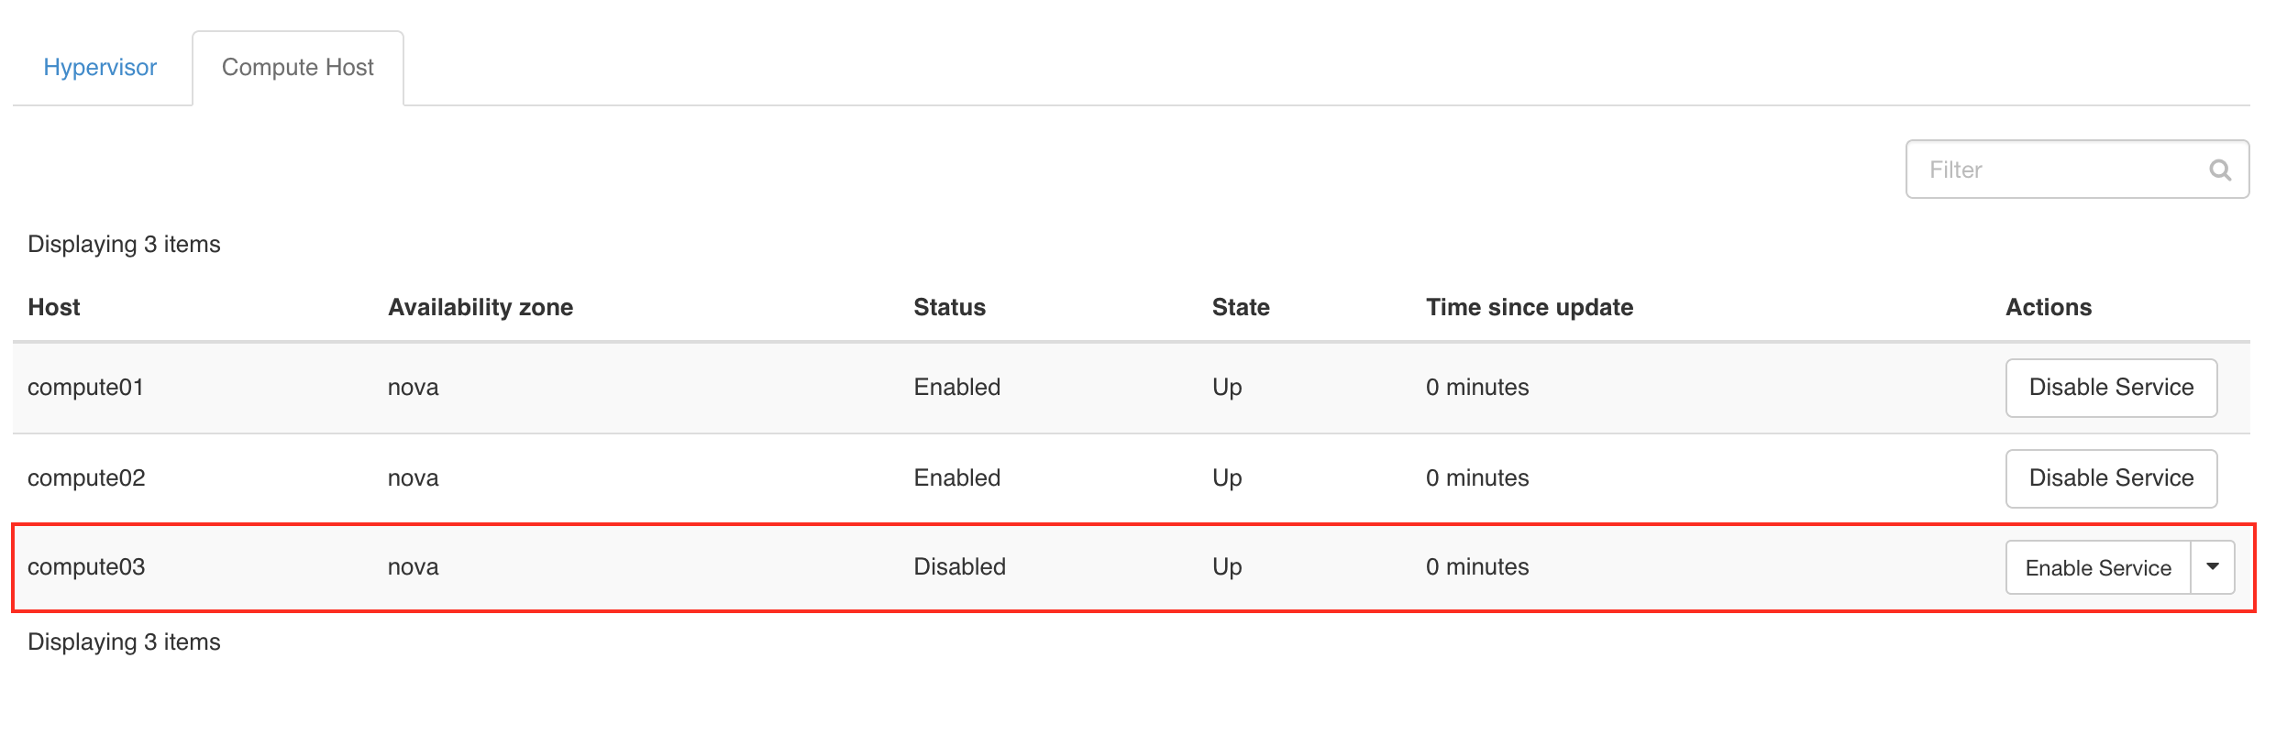Sort by Host column header
The image size is (2287, 735).
pyautogui.click(x=54, y=307)
